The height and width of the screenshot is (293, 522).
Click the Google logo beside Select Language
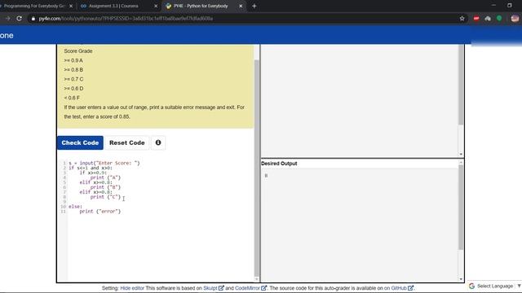click(x=471, y=286)
